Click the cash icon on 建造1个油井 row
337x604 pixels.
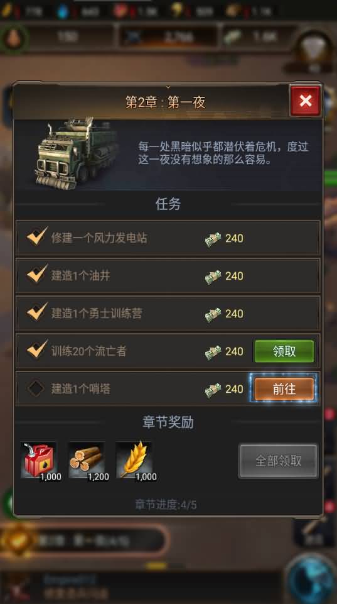point(213,276)
